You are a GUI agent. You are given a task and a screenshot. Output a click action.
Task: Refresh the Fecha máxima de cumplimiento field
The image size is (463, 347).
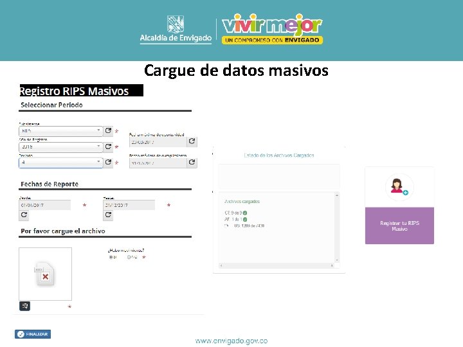coord(192,163)
